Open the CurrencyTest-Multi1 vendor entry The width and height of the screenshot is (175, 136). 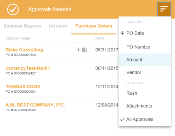click(28, 68)
